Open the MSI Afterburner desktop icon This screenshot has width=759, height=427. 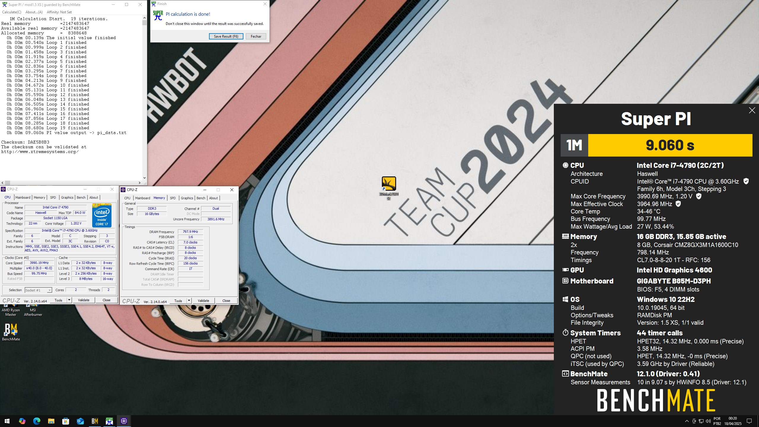point(33,310)
